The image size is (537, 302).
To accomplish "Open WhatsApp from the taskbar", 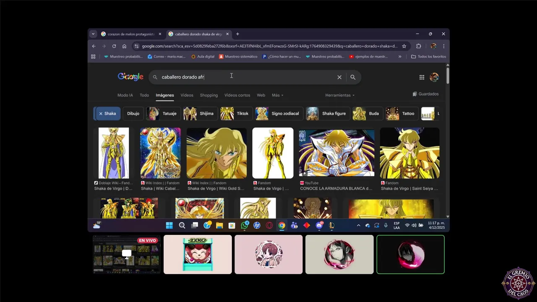I will tap(245, 226).
